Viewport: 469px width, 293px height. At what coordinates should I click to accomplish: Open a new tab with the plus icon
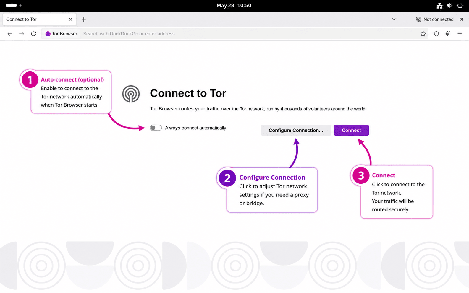(84, 19)
